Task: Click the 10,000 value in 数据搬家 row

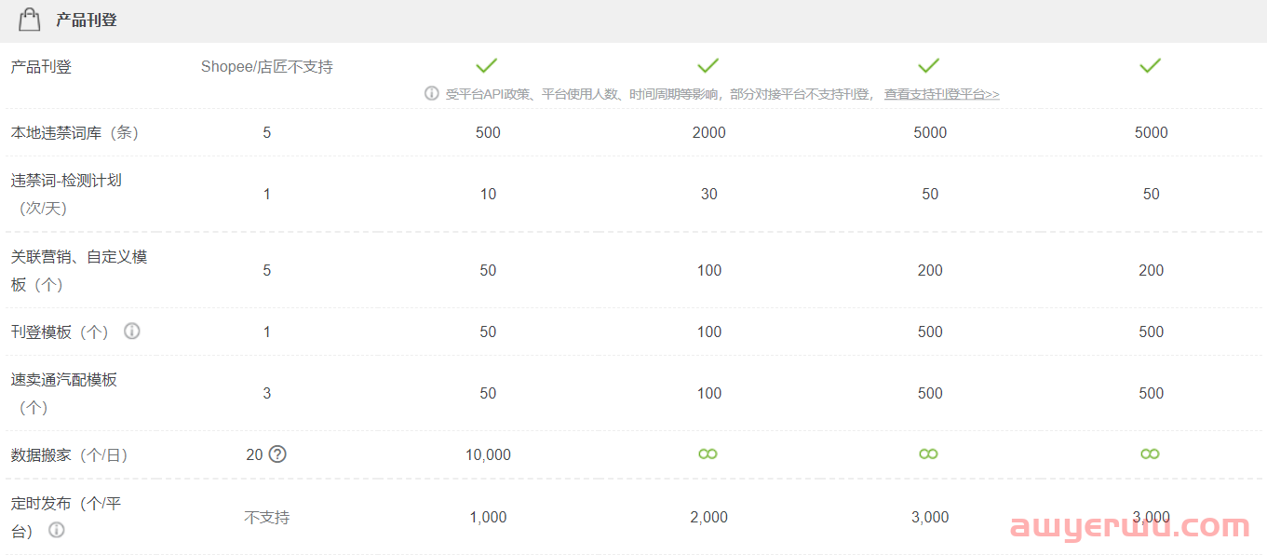Action: (488, 454)
